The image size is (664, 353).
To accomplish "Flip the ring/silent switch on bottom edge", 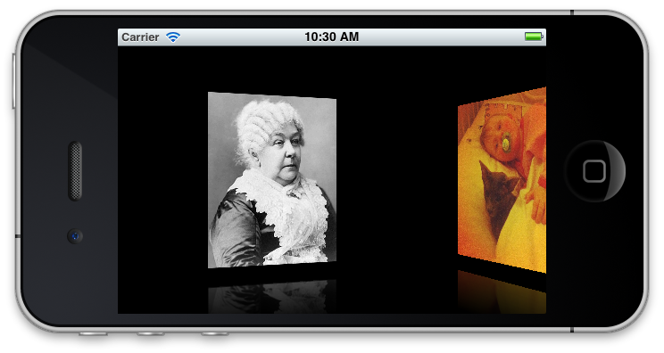I will tap(93, 334).
